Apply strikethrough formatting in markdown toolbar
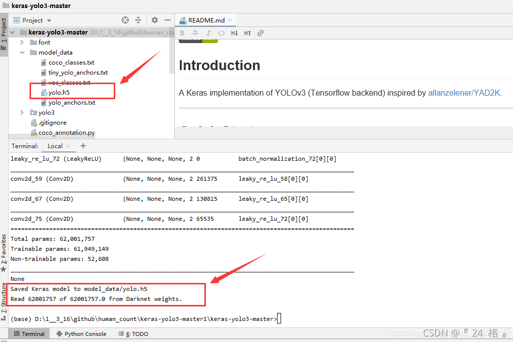This screenshot has width=513, height=342. point(195,33)
